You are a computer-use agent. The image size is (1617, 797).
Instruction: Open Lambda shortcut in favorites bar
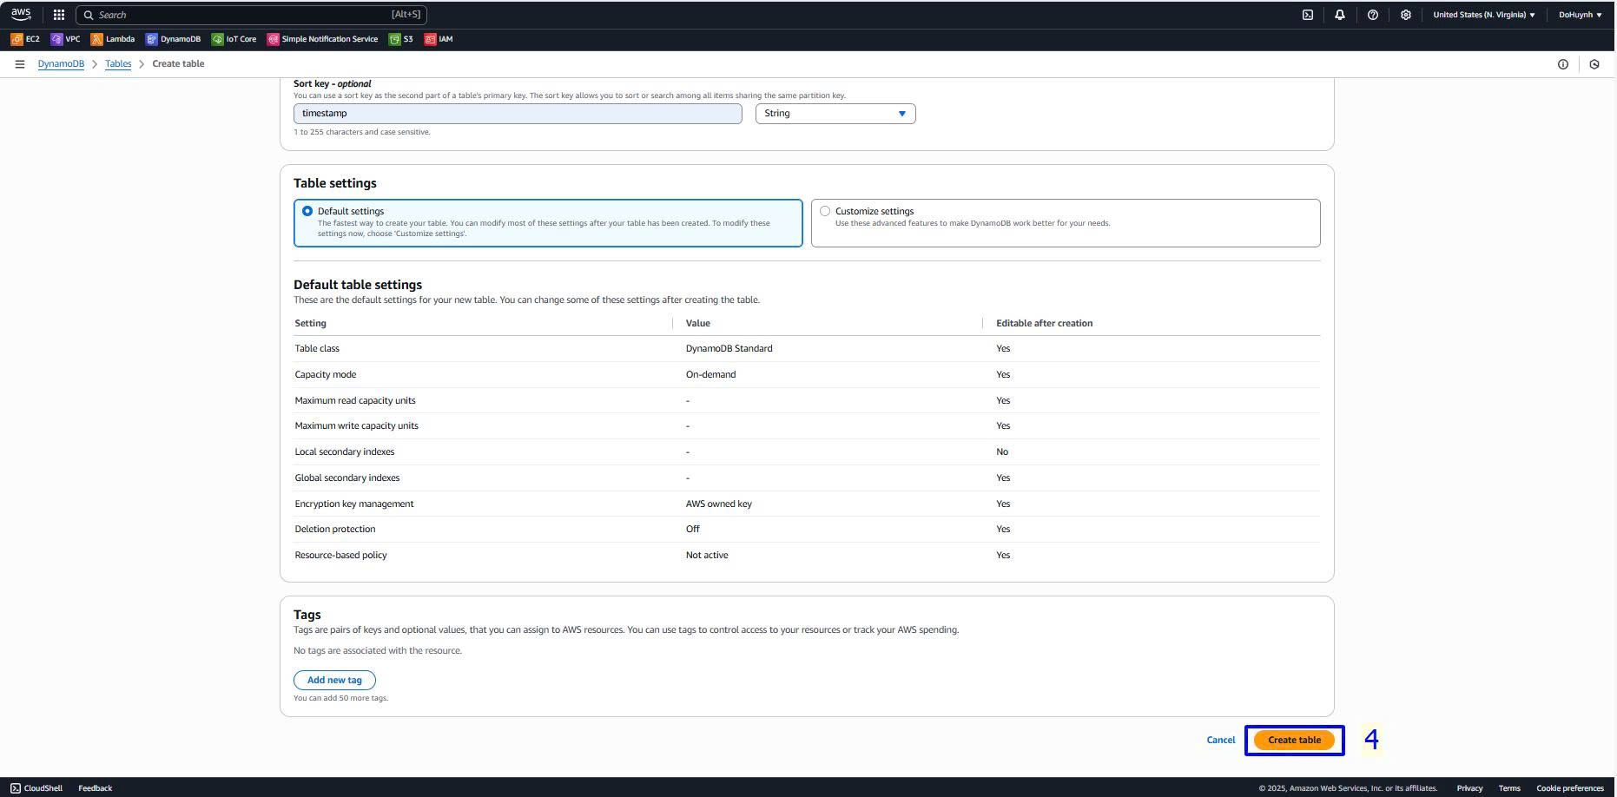[x=113, y=39]
